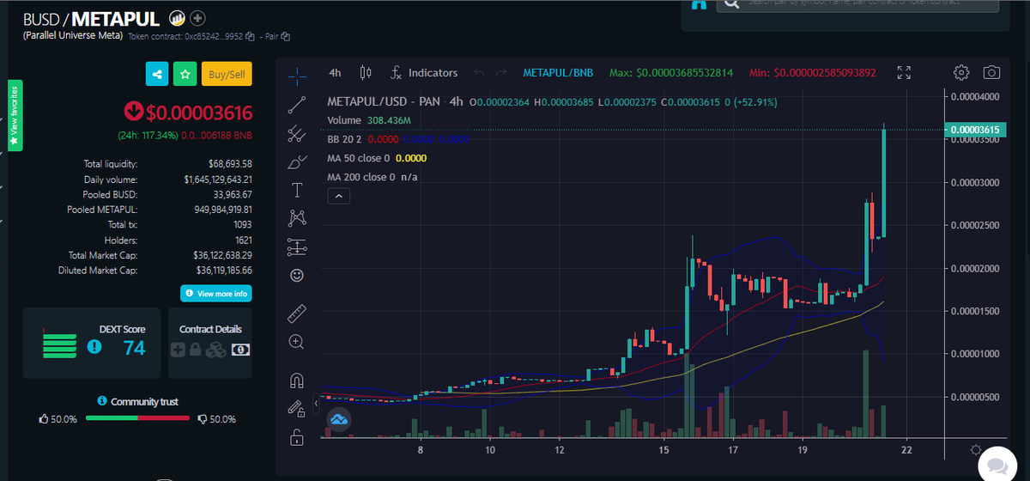
Task: Click the MA 200 close indicator legend
Action: [373, 177]
